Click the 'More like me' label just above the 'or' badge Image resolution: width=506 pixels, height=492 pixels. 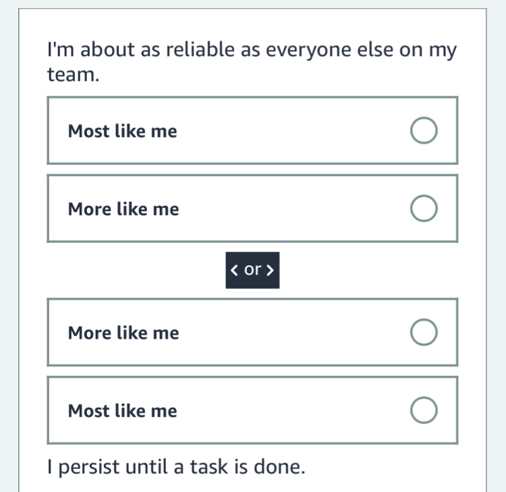[x=123, y=209]
